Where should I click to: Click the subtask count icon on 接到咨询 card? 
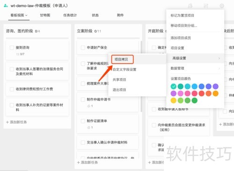17,54
